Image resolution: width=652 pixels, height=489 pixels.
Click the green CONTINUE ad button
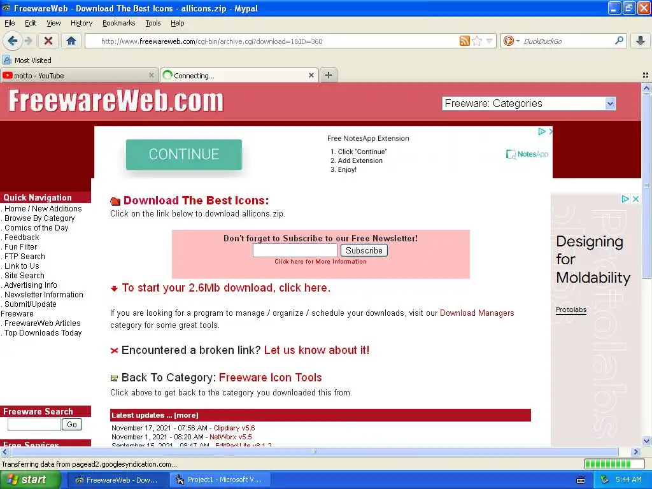point(184,154)
